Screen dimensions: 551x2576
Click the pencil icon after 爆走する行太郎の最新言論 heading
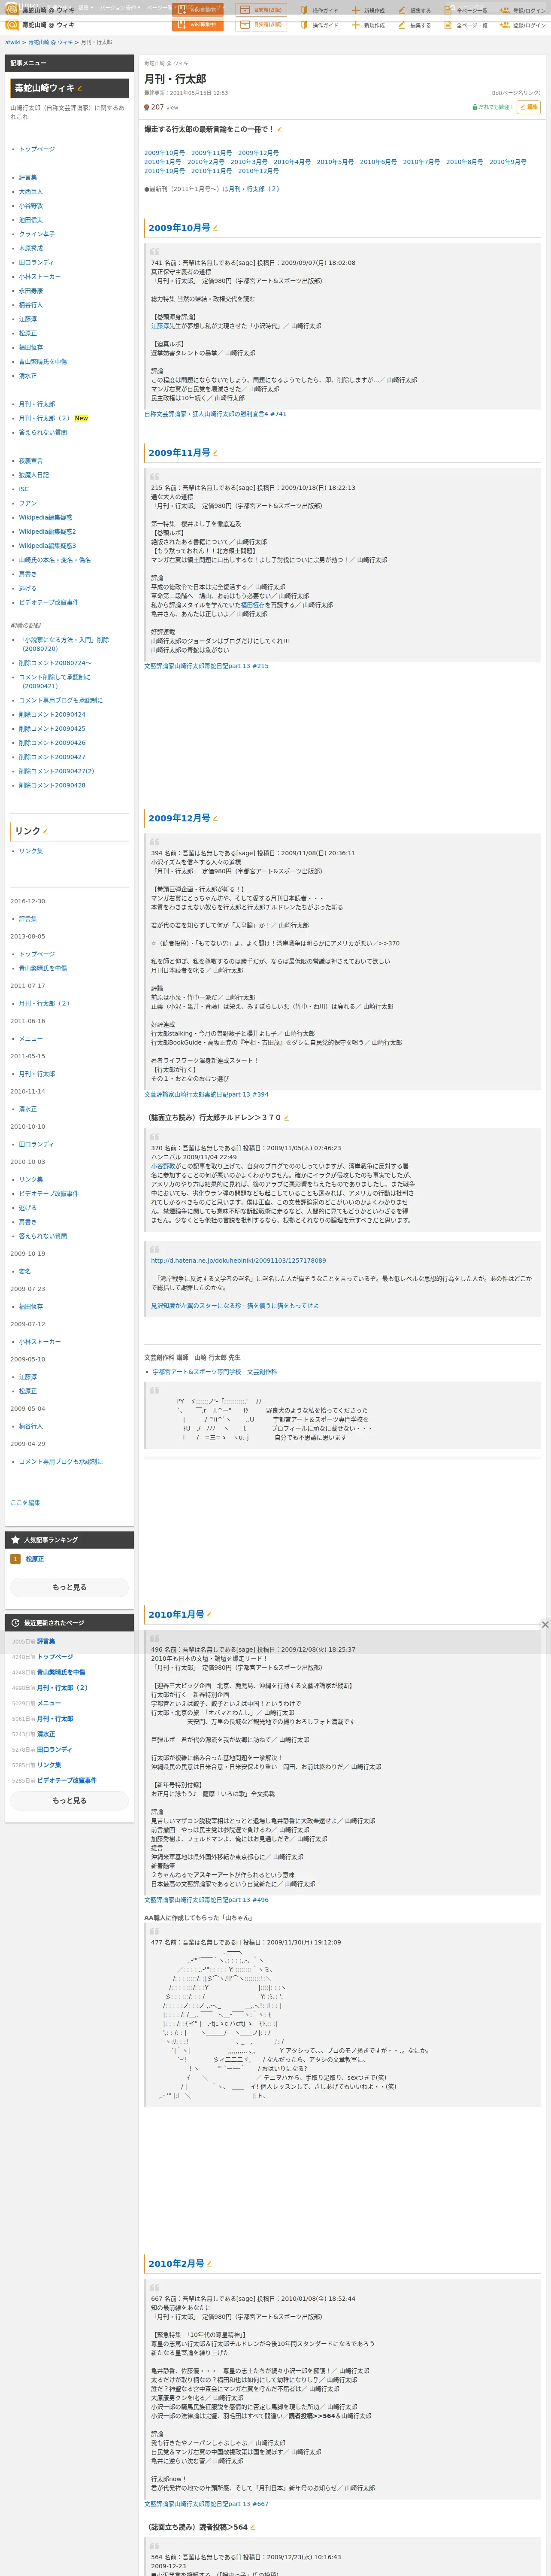(x=280, y=130)
